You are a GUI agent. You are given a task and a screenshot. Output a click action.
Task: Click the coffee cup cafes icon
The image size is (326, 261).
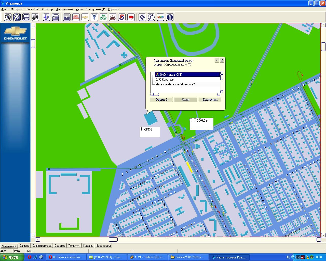(113, 17)
